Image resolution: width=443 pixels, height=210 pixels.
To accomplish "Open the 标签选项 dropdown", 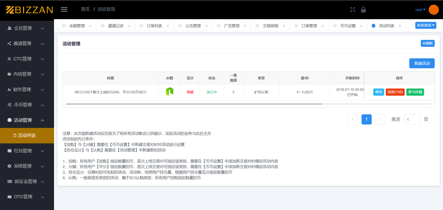I will [x=426, y=26].
